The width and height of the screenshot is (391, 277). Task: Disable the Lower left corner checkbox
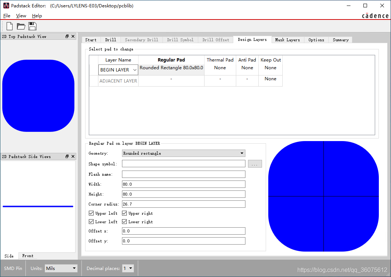pyautogui.click(x=91, y=222)
